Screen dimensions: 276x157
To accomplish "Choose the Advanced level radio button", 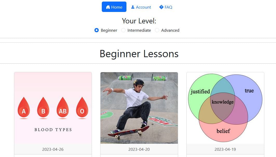I will point(157,30).
